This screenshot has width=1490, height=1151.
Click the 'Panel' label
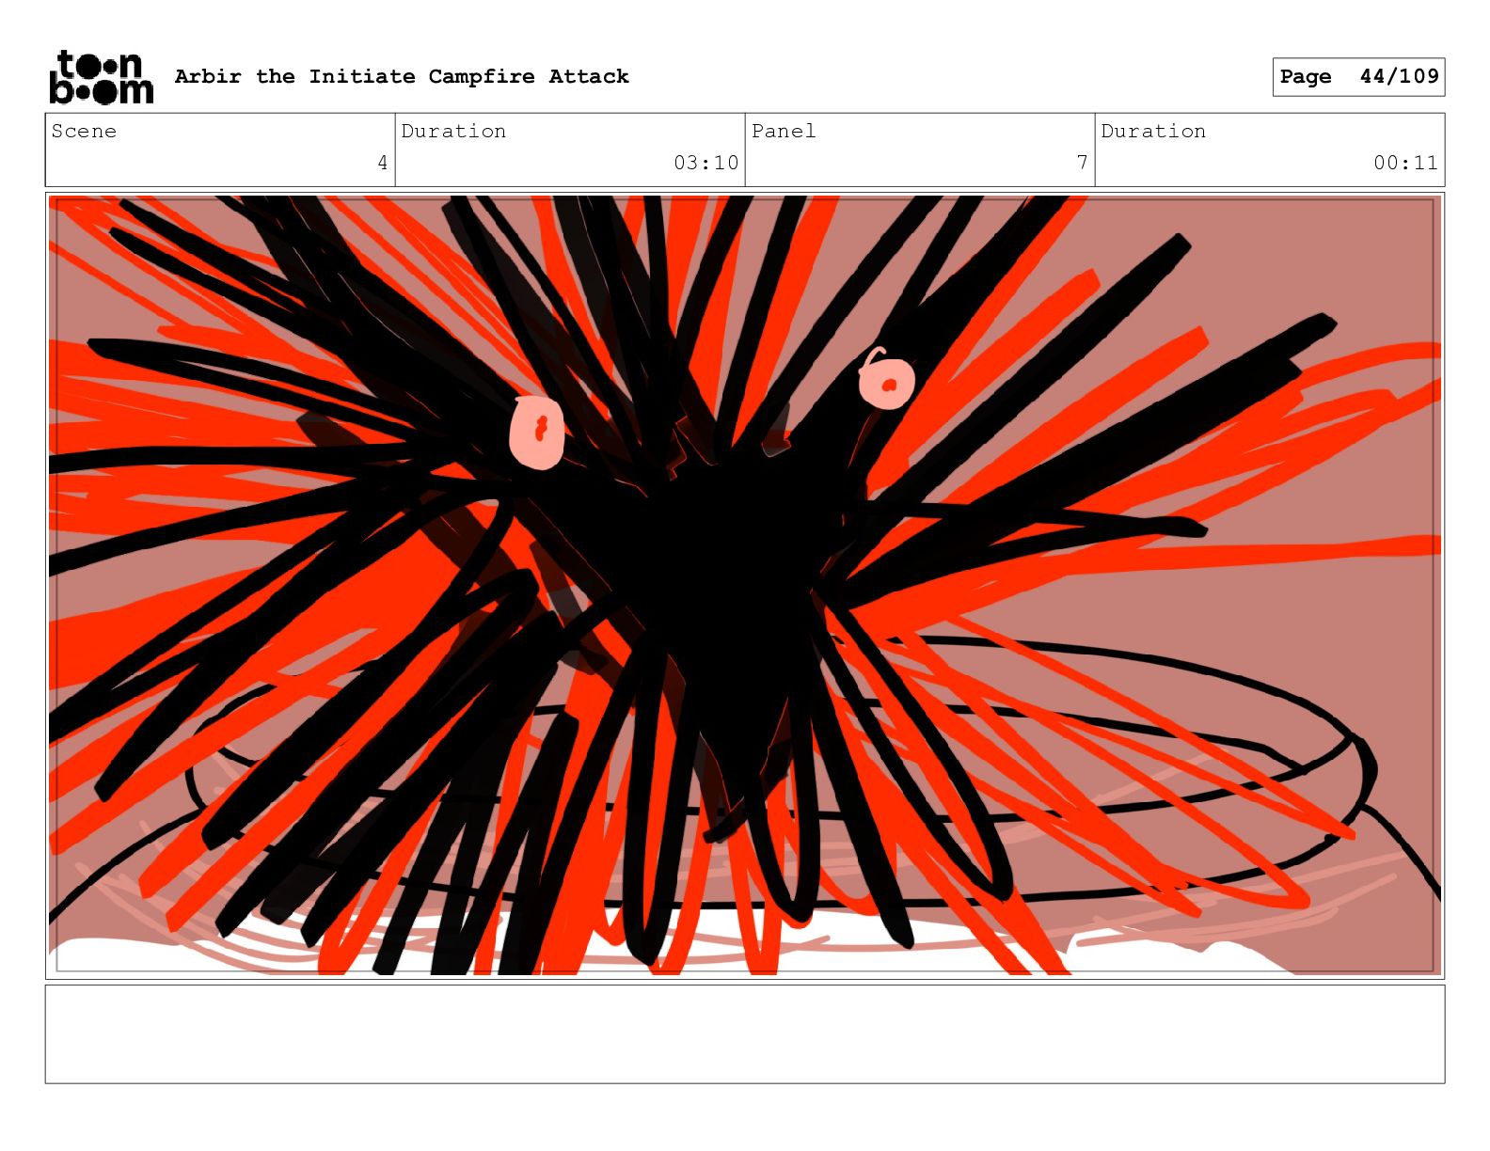coord(784,131)
